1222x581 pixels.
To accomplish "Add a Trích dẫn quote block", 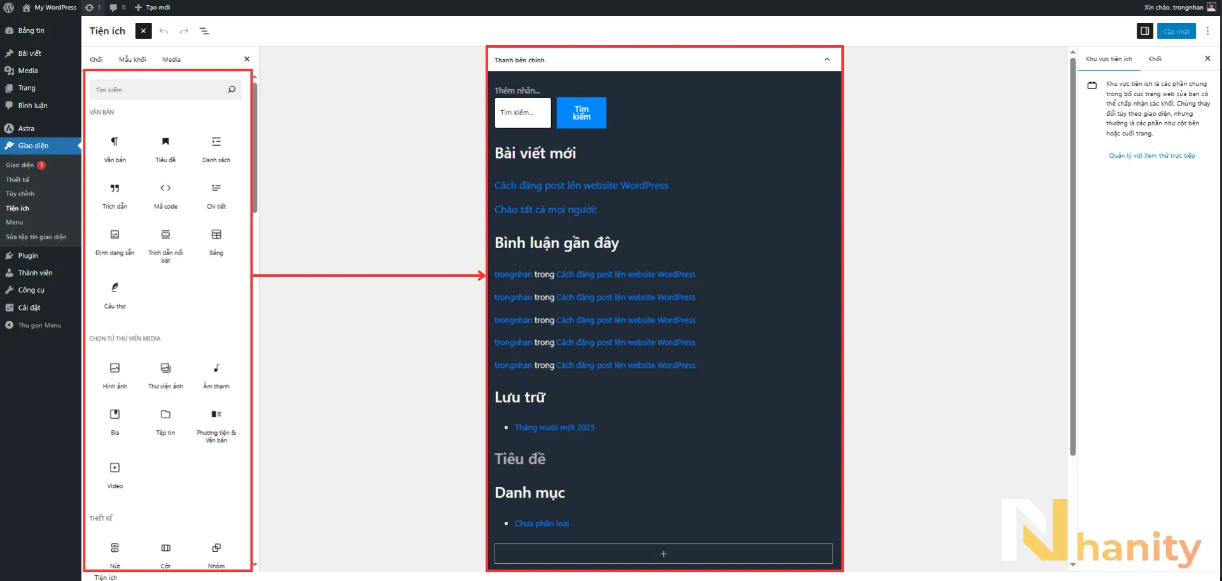I will pos(115,195).
